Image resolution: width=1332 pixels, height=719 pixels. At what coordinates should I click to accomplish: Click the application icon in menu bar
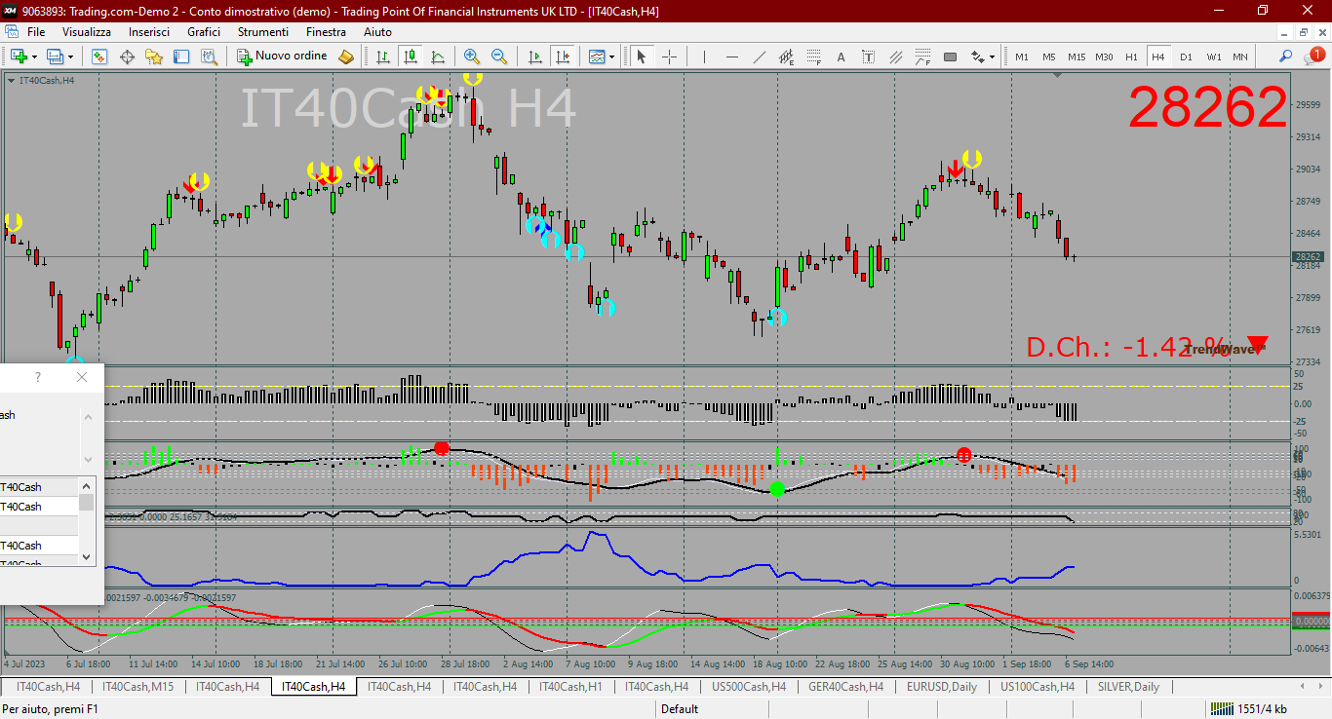tap(12, 32)
